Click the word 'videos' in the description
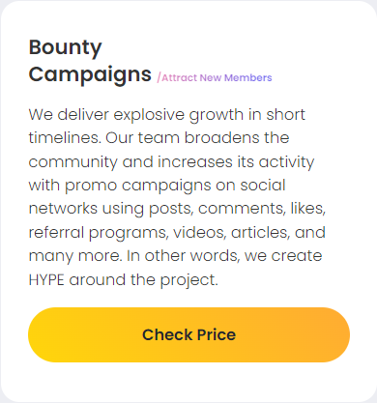Screen dimensions: 377x403 [x=200, y=233]
